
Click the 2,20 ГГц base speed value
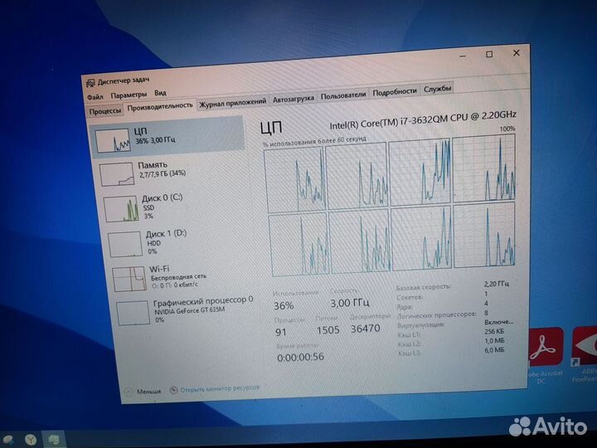[497, 285]
